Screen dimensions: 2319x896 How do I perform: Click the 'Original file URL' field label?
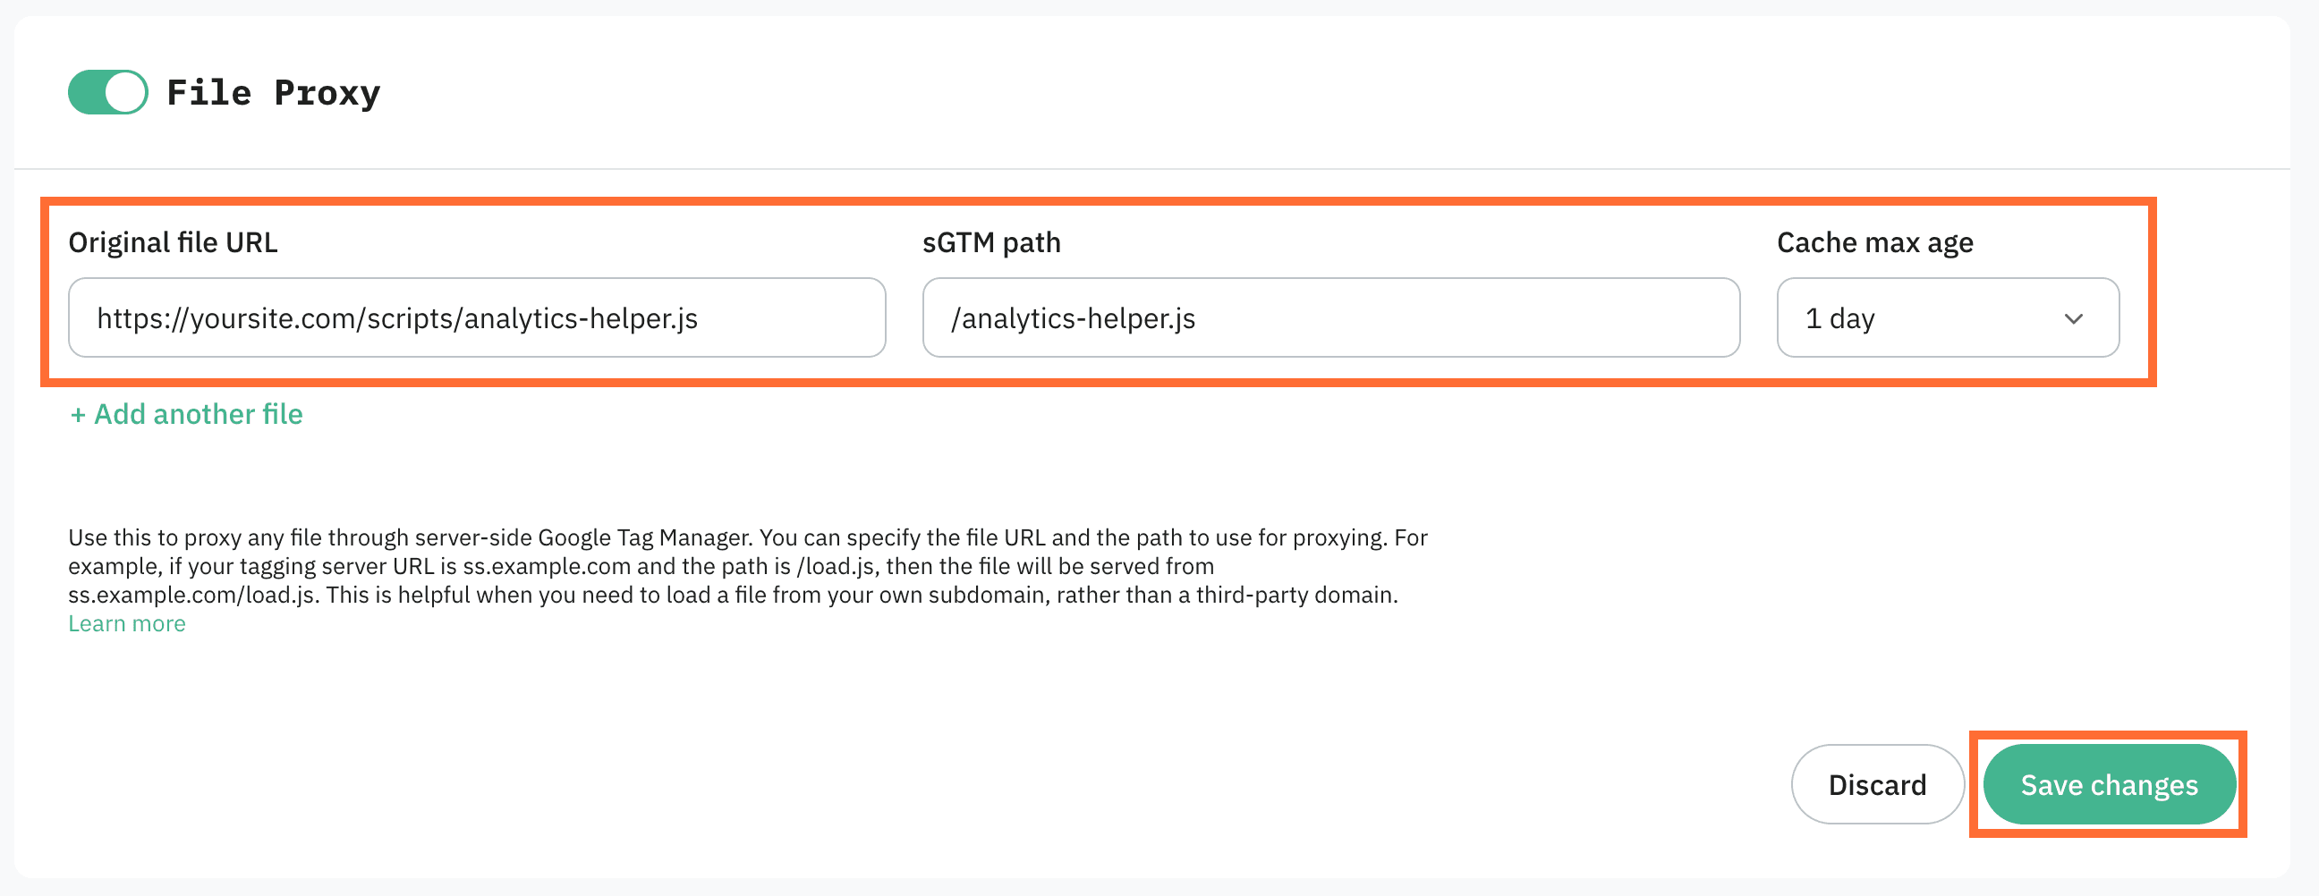pos(173,243)
